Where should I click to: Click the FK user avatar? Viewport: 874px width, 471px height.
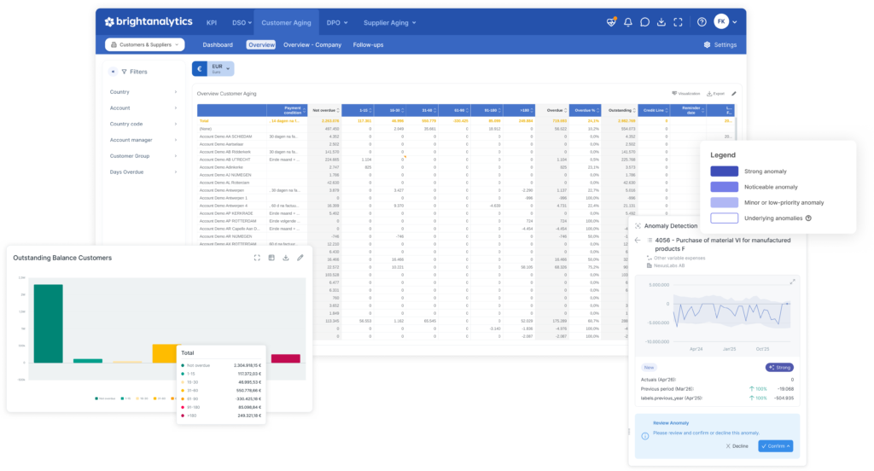721,21
